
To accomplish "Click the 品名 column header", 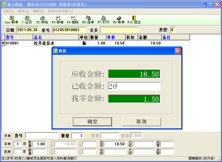I will (x=56, y=37).
